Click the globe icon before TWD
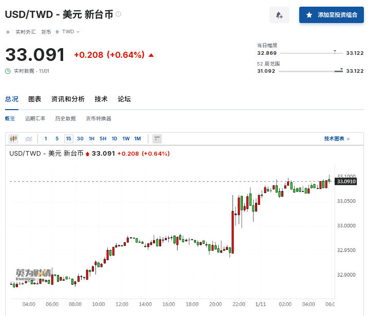The height and width of the screenshot is (316, 368). click(57, 32)
